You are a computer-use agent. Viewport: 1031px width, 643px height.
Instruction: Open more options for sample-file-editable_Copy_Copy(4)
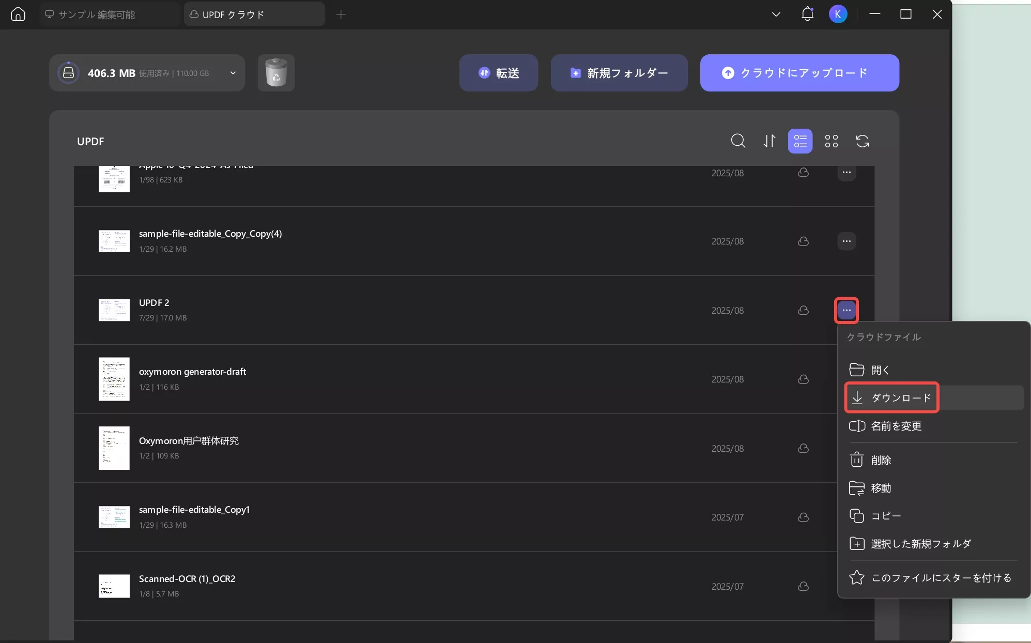pyautogui.click(x=846, y=241)
